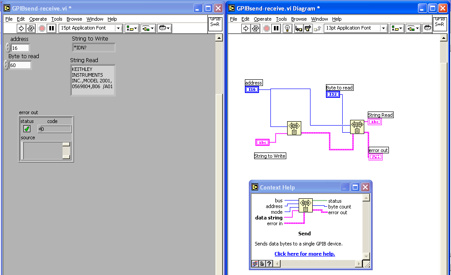The height and width of the screenshot is (275, 451).
Task: Click the String Read indicator text box
Action: coord(93,80)
